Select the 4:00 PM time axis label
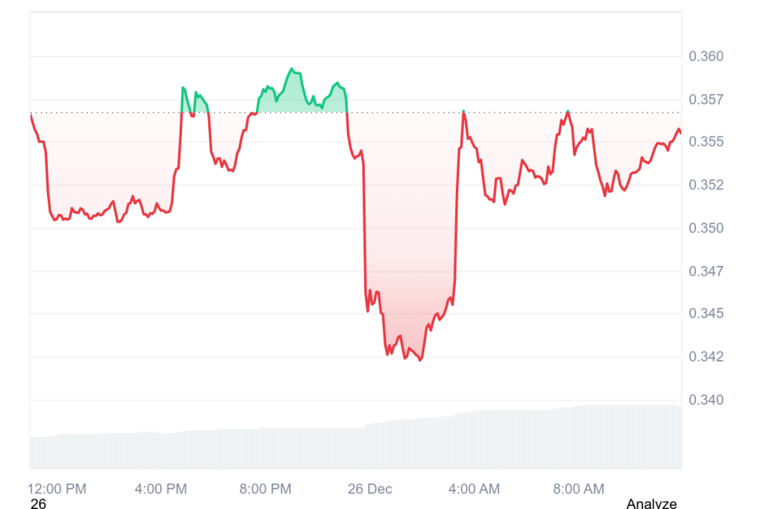Screen dimensions: 764x509 tap(160, 489)
